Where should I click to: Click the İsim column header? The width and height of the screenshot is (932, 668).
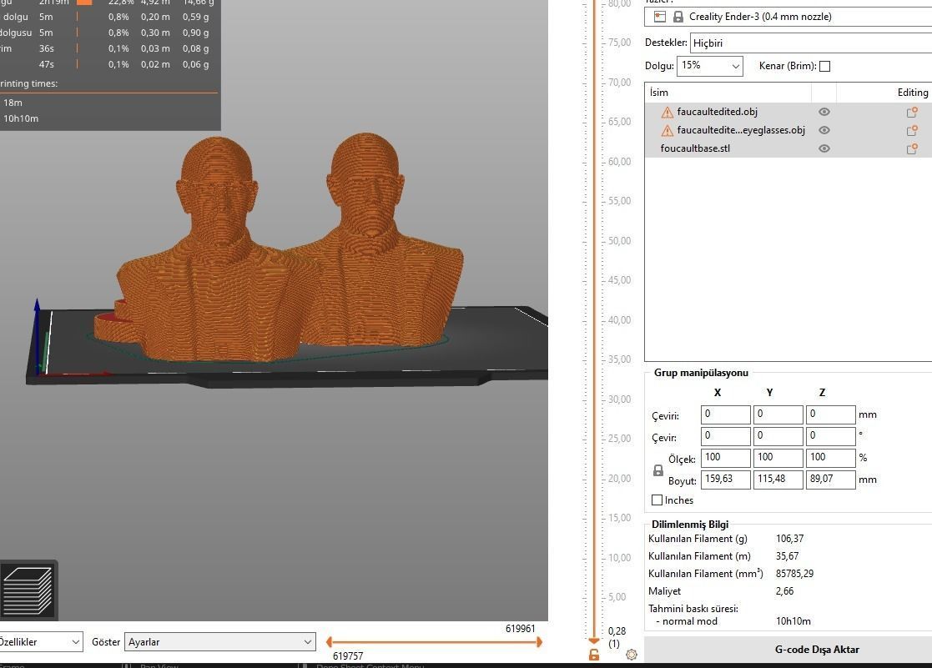tap(728, 92)
